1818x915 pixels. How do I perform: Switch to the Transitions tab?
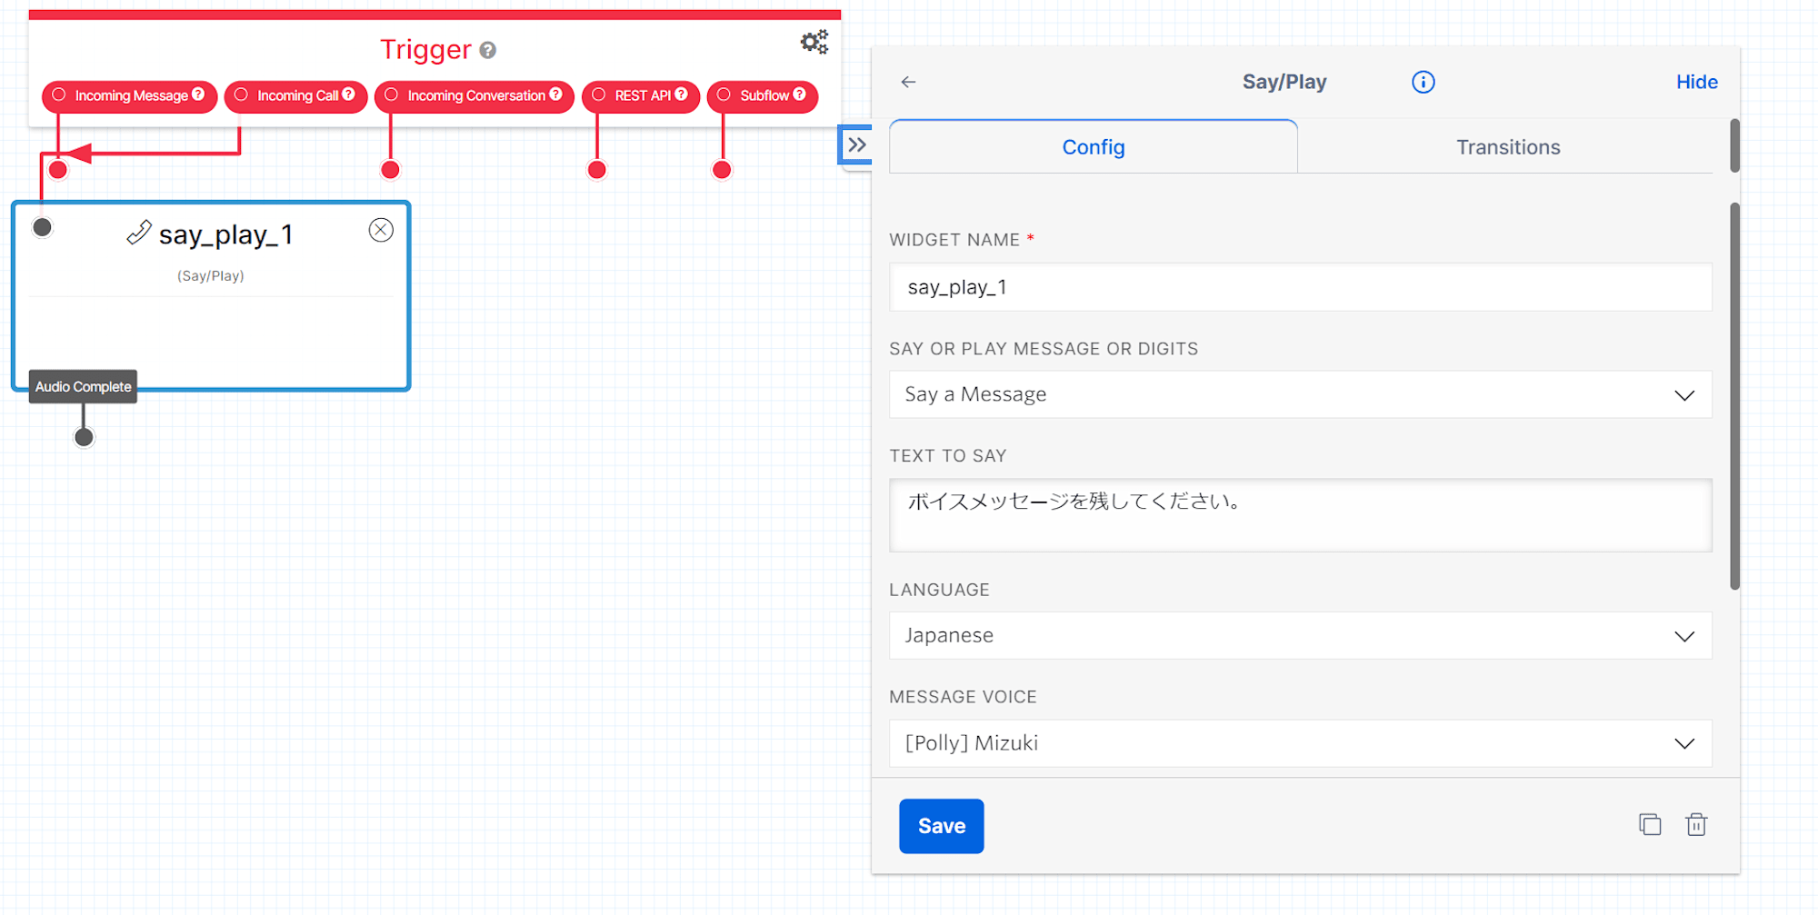coord(1508,146)
